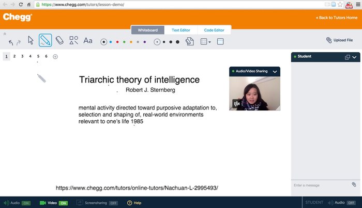Add a new whiteboard page
This screenshot has height=208, width=362.
click(55, 57)
